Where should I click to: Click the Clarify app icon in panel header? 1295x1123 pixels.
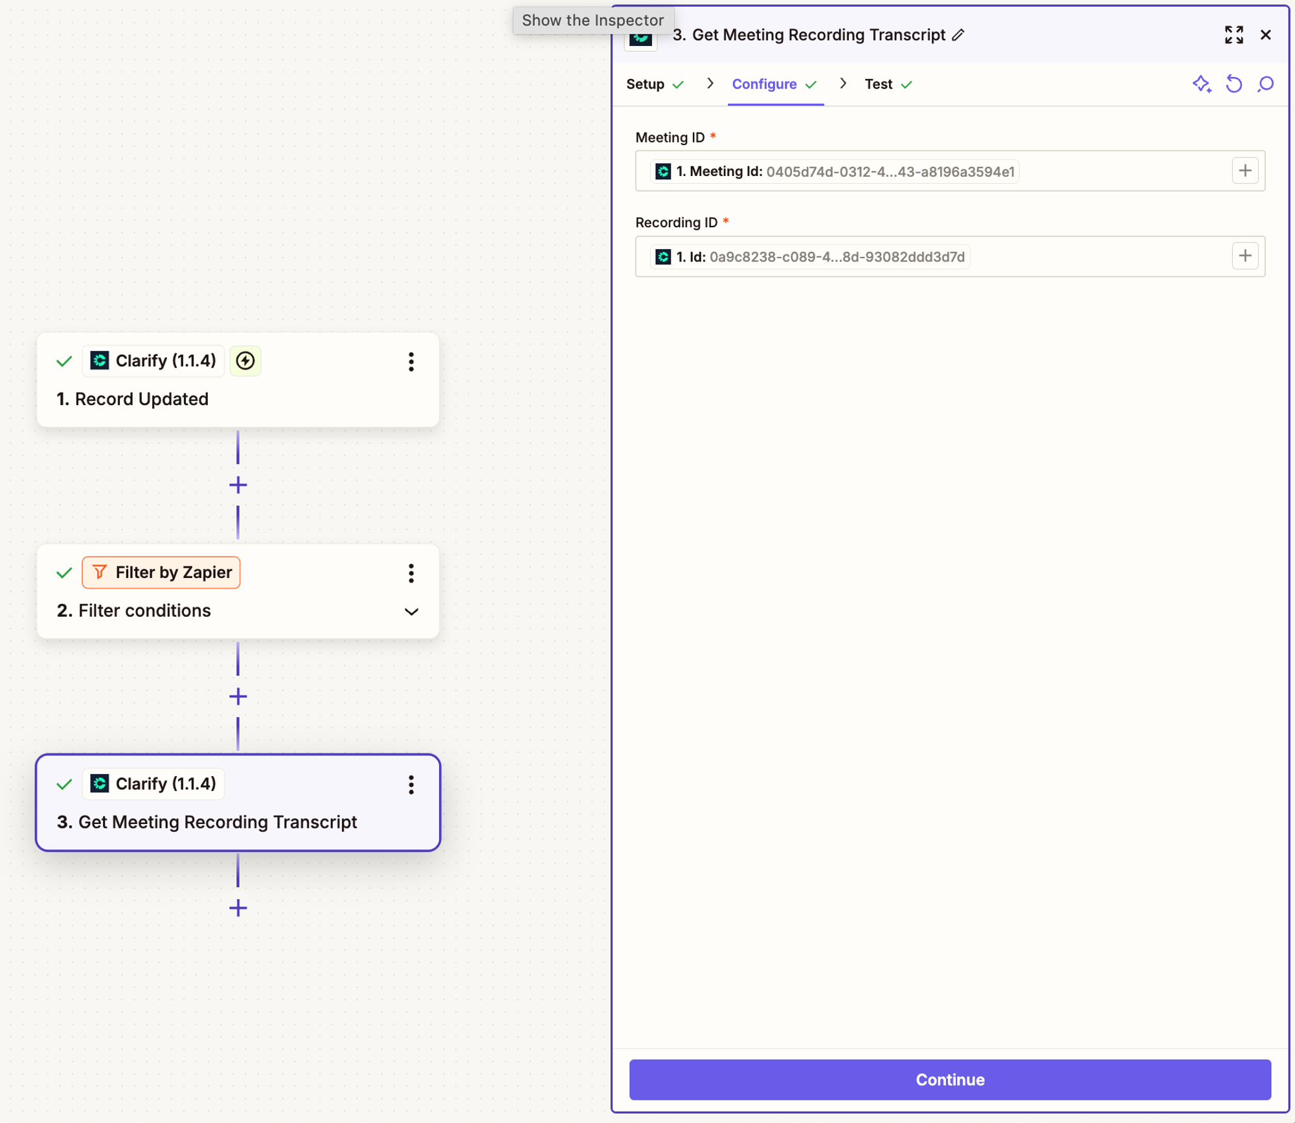[x=641, y=39]
